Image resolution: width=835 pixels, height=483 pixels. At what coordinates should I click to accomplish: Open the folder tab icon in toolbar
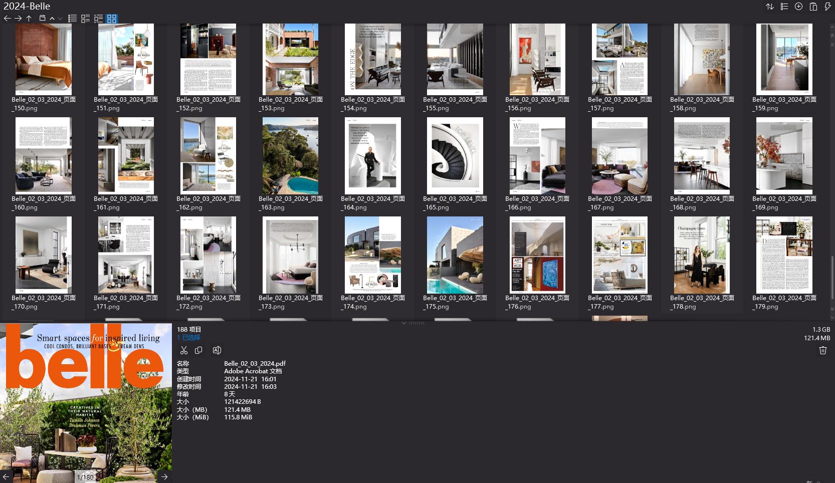click(x=43, y=19)
